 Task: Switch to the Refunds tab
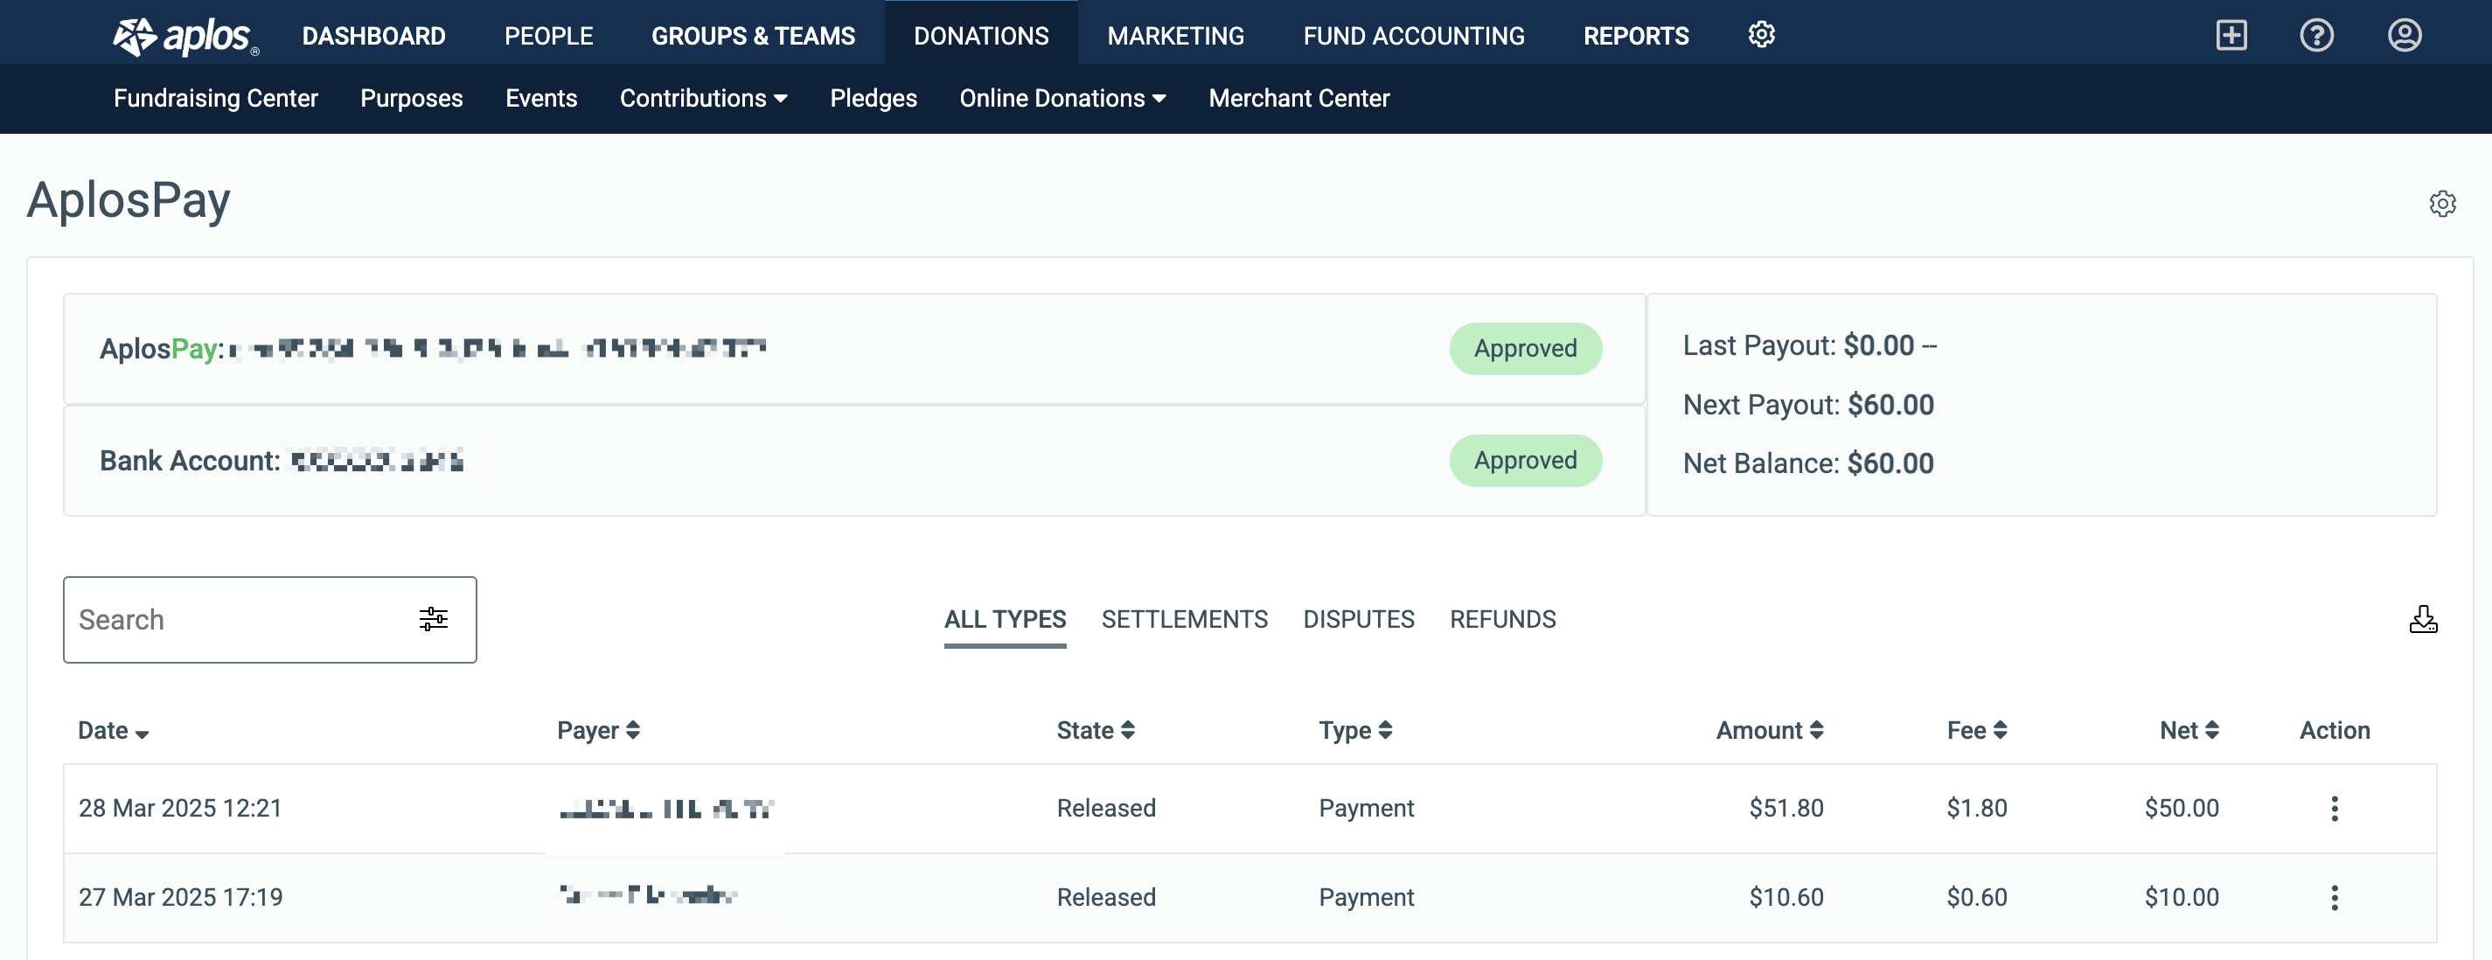[x=1502, y=619]
